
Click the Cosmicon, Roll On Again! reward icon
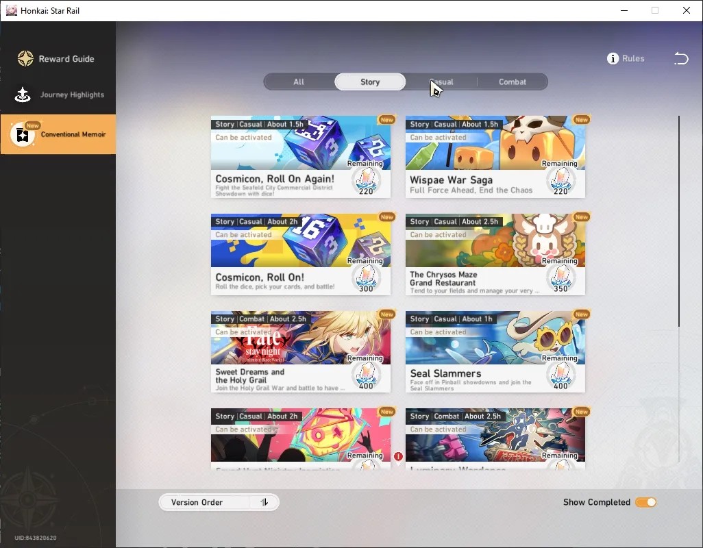point(367,182)
